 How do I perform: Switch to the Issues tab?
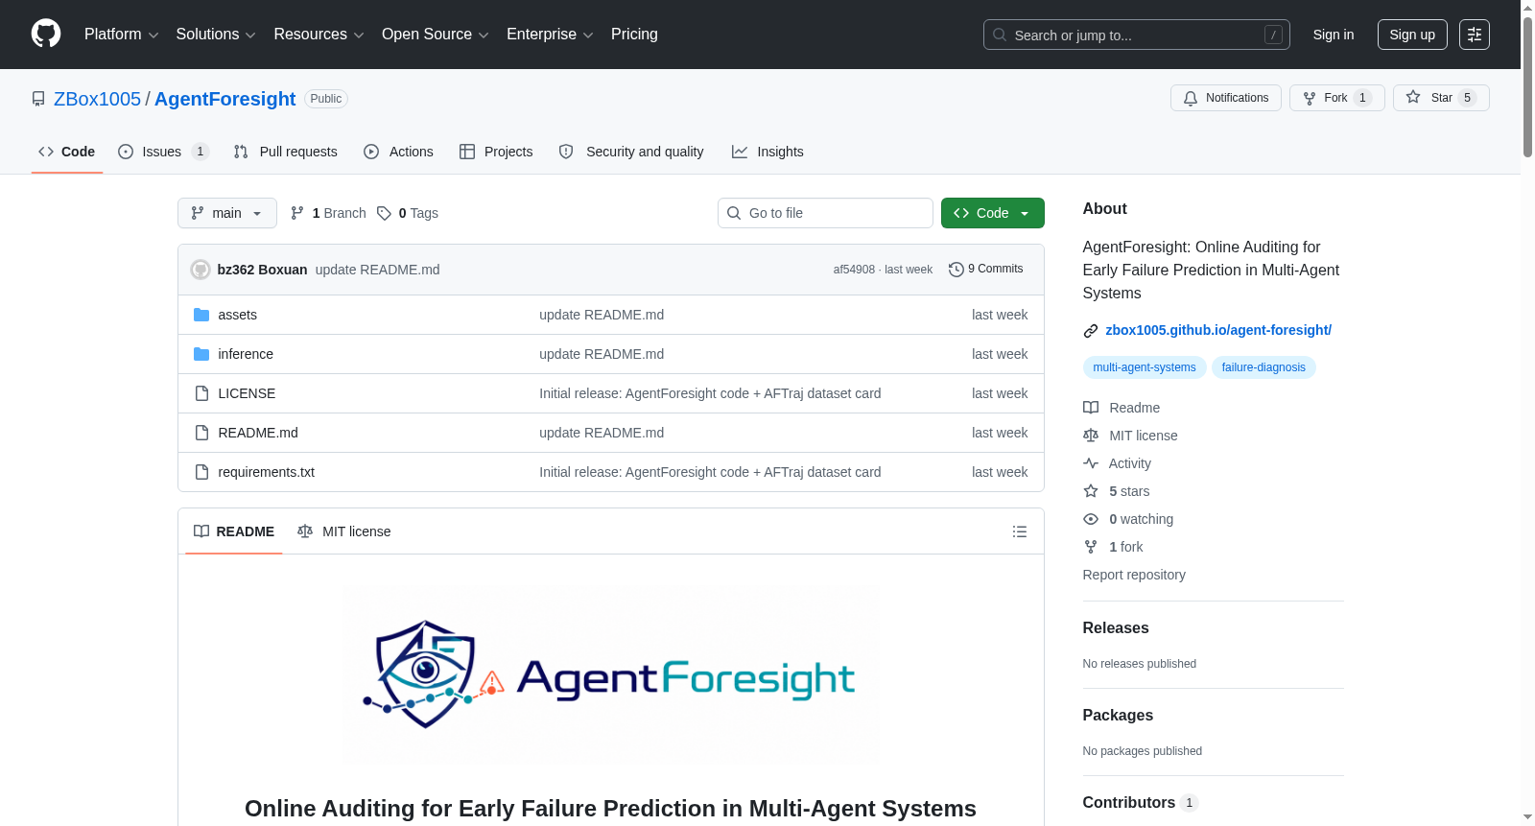163,152
